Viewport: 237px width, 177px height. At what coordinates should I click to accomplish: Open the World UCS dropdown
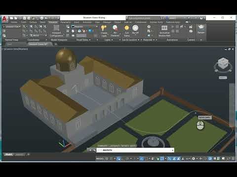[x=38, y=35]
